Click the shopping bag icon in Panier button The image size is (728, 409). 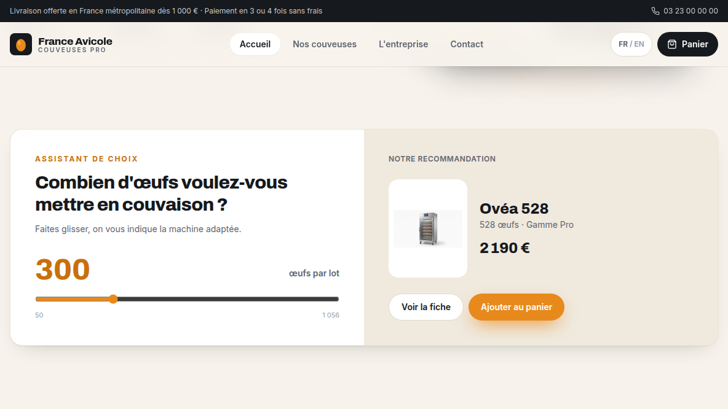coord(672,44)
